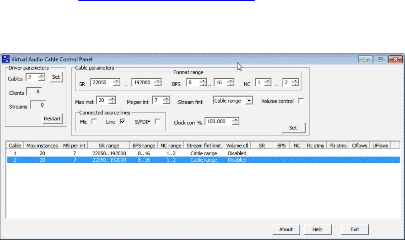Image resolution: width=405 pixels, height=240 pixels.
Task: Click the BPS range column header
Action: (144, 146)
